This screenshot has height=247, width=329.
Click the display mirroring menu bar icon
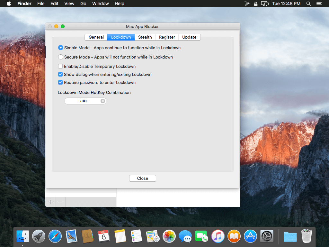tap(265, 4)
